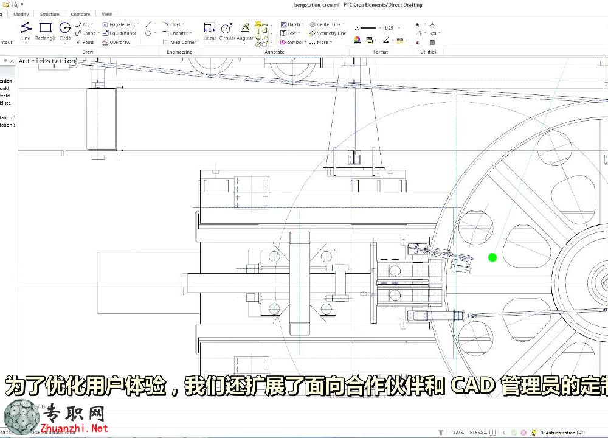608x438 pixels.
Task: Expand the Center Line dropdown arrow
Action: click(344, 24)
